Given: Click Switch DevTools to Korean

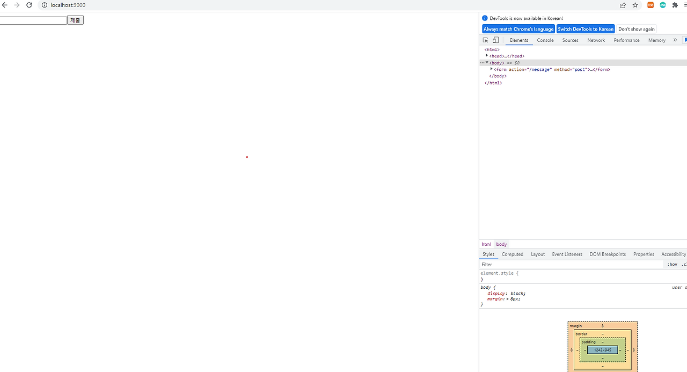Looking at the screenshot, I should pyautogui.click(x=586, y=29).
